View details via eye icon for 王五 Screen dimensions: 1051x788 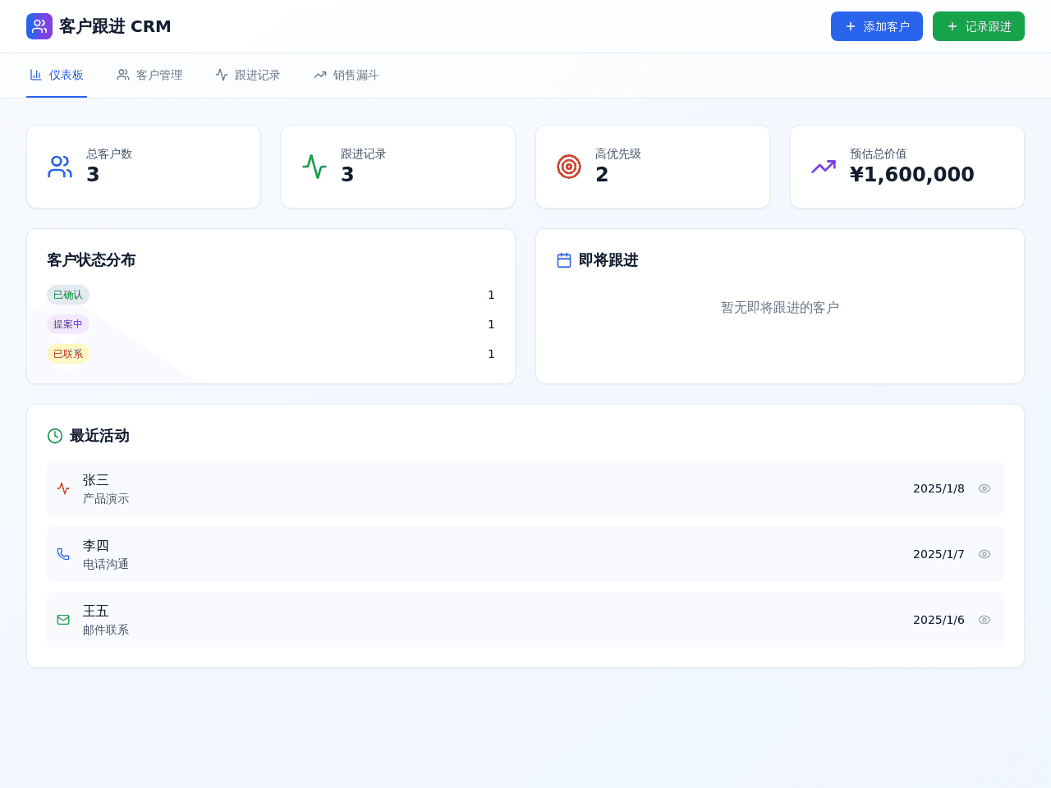tap(984, 620)
